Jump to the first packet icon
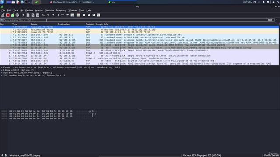Screen dimensions: 280x157 point(63,15)
